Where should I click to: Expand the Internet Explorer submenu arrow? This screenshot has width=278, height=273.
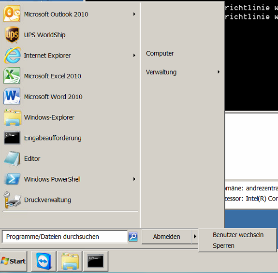[134, 56]
